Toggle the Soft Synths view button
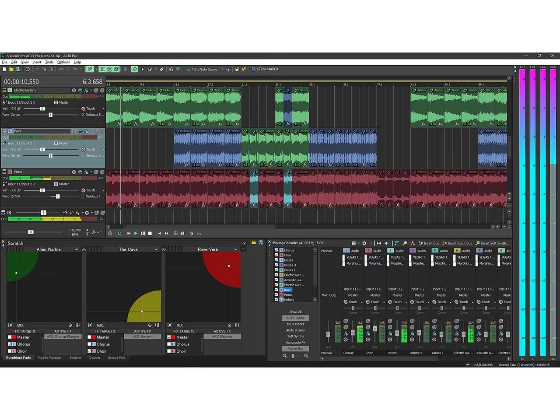Screen dimensions: 560x420 pos(295,336)
